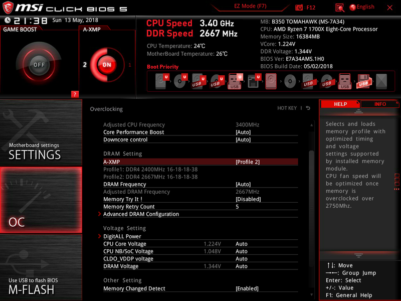Click the MSI dragon shield logo

coord(8,8)
